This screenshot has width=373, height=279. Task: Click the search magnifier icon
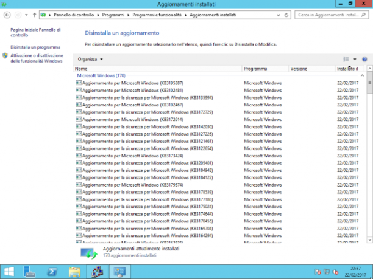(363, 15)
